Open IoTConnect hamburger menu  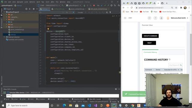pos(125,18)
